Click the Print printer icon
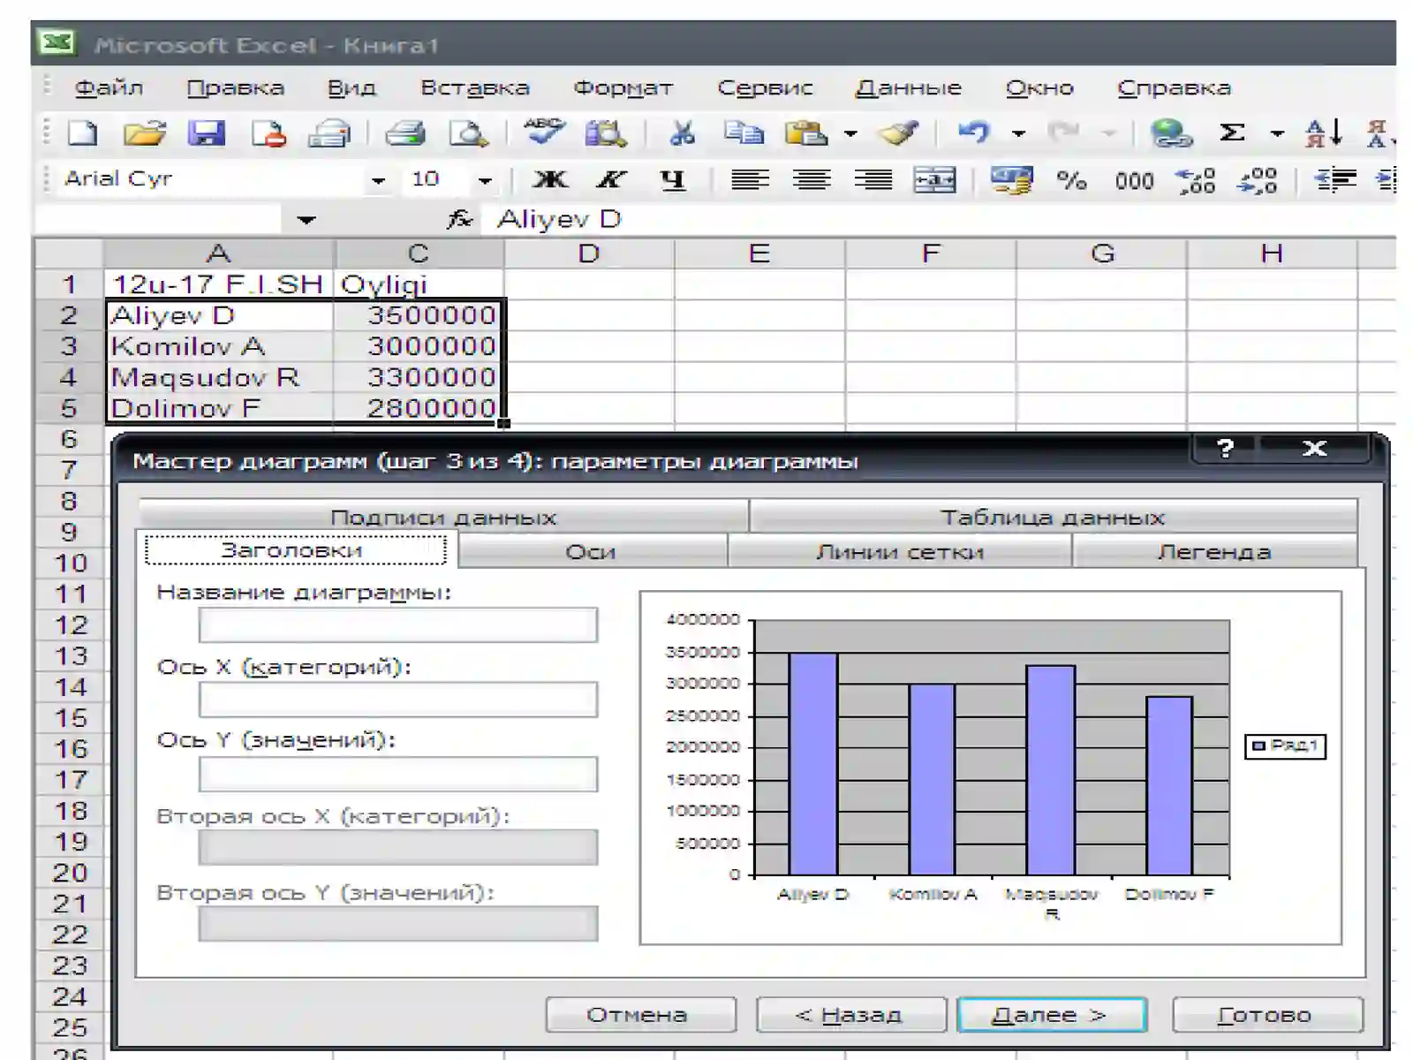Screen dimensions: 1413x1060 (x=406, y=133)
